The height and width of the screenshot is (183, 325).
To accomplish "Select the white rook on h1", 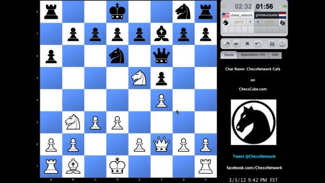I will [x=206, y=166].
